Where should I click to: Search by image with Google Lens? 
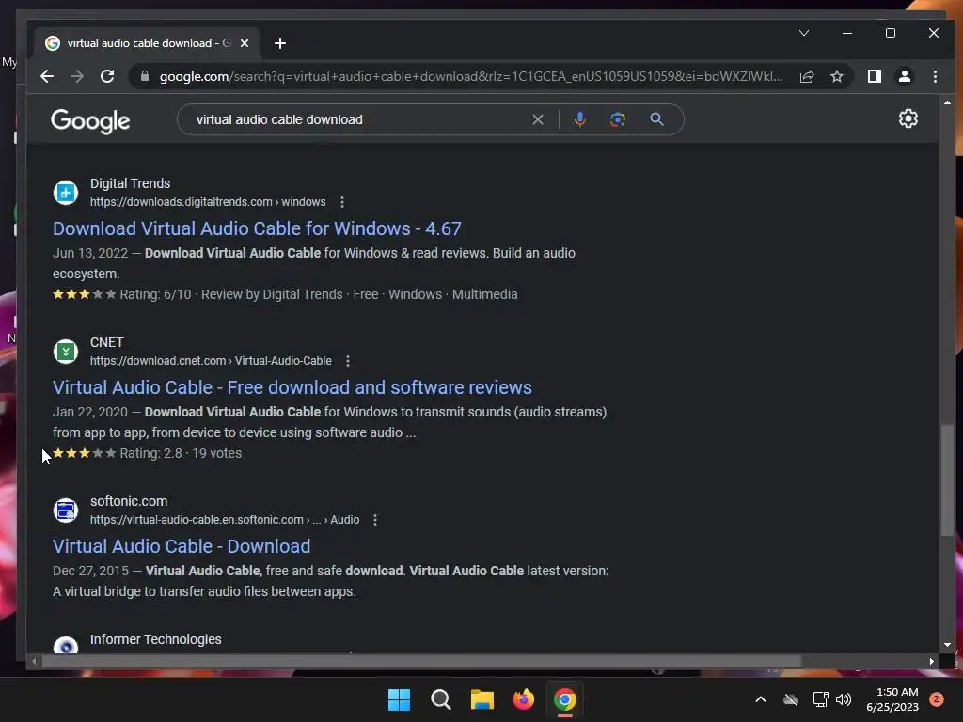tap(618, 119)
